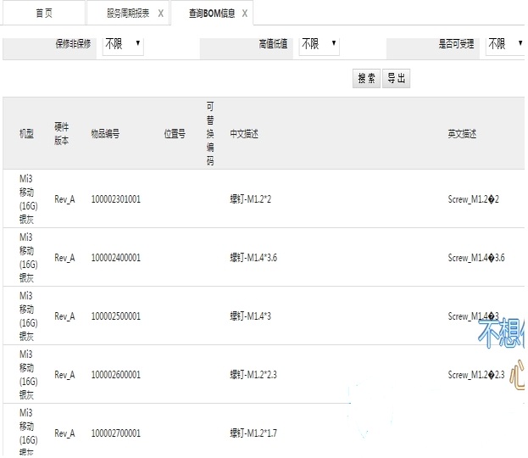528x458 pixels.
Task: Select item number 100002301001
Action: coord(115,199)
